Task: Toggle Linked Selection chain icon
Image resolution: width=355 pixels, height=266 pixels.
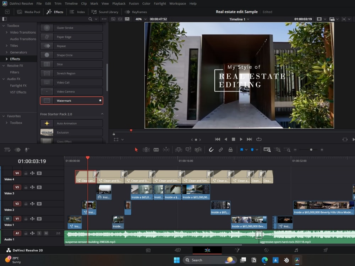Action: [x=221, y=150]
